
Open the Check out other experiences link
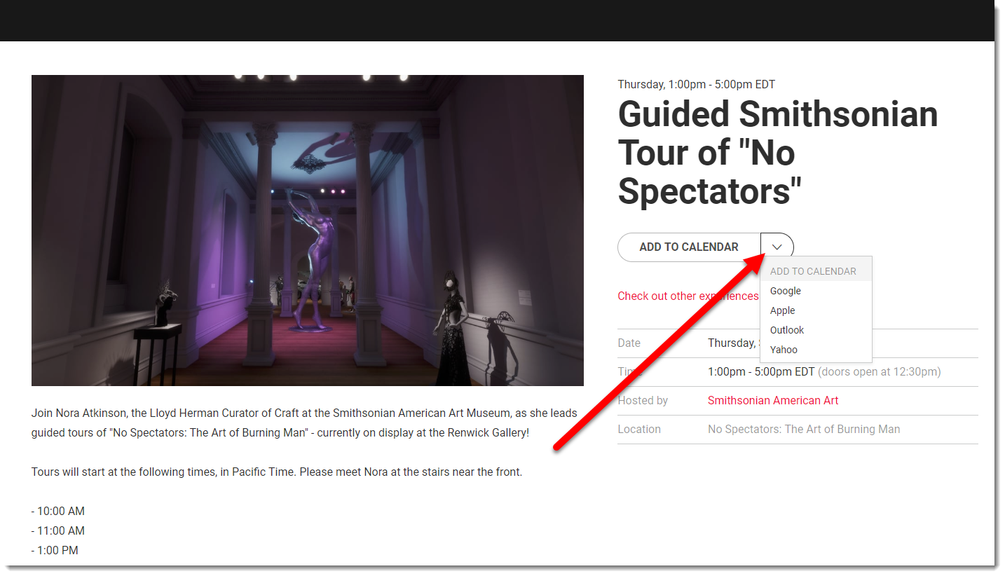pyautogui.click(x=688, y=296)
